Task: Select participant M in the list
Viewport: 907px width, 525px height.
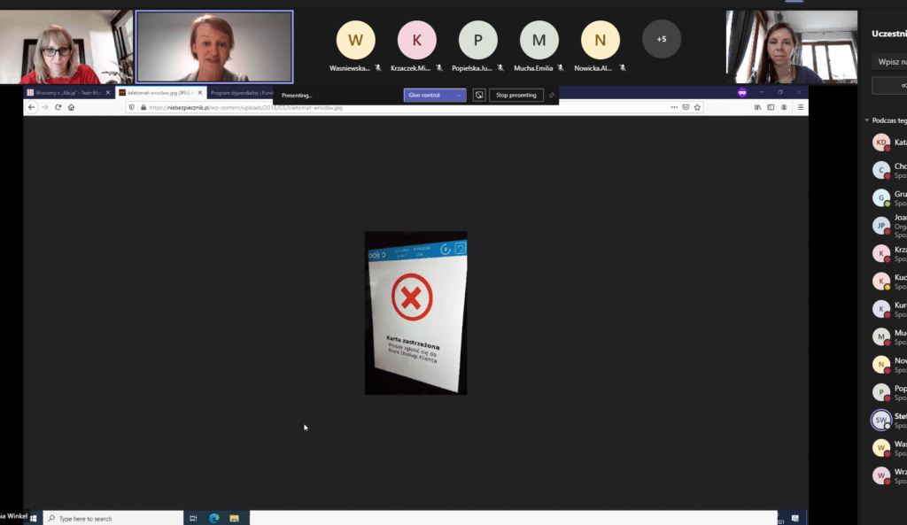Action: click(881, 336)
